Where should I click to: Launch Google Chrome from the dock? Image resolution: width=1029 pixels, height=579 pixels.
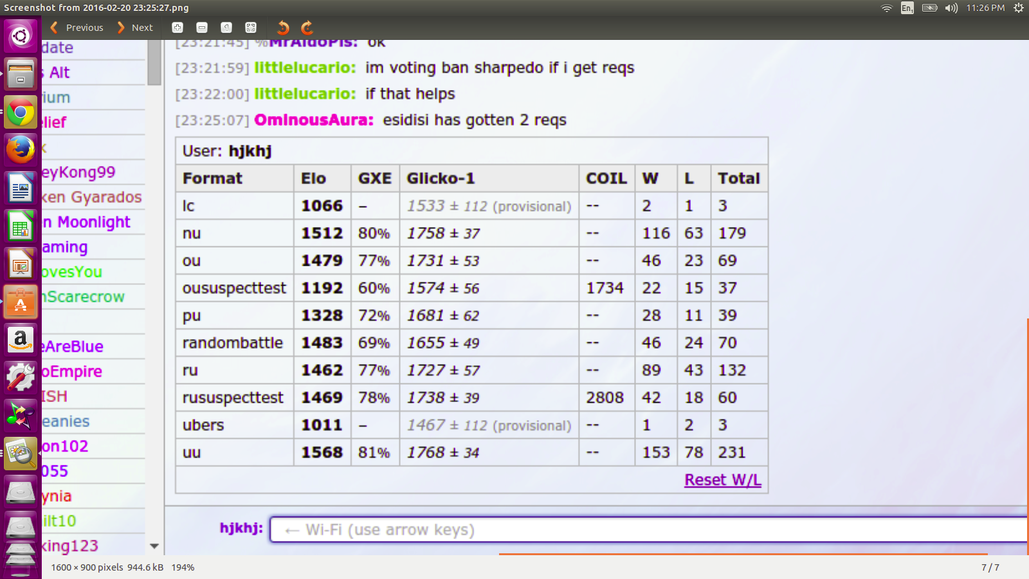click(21, 113)
